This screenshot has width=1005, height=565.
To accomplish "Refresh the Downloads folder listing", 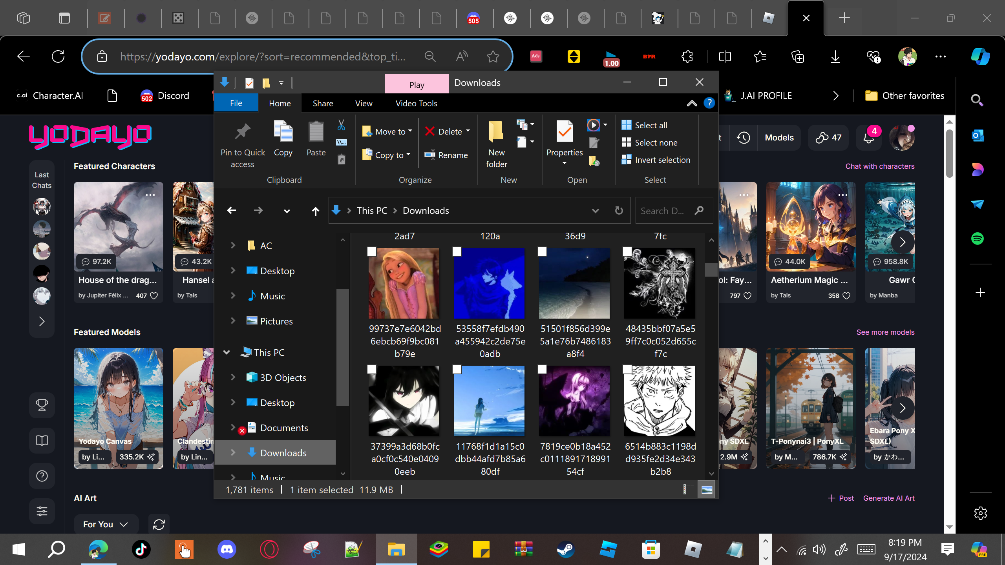I will coord(619,211).
